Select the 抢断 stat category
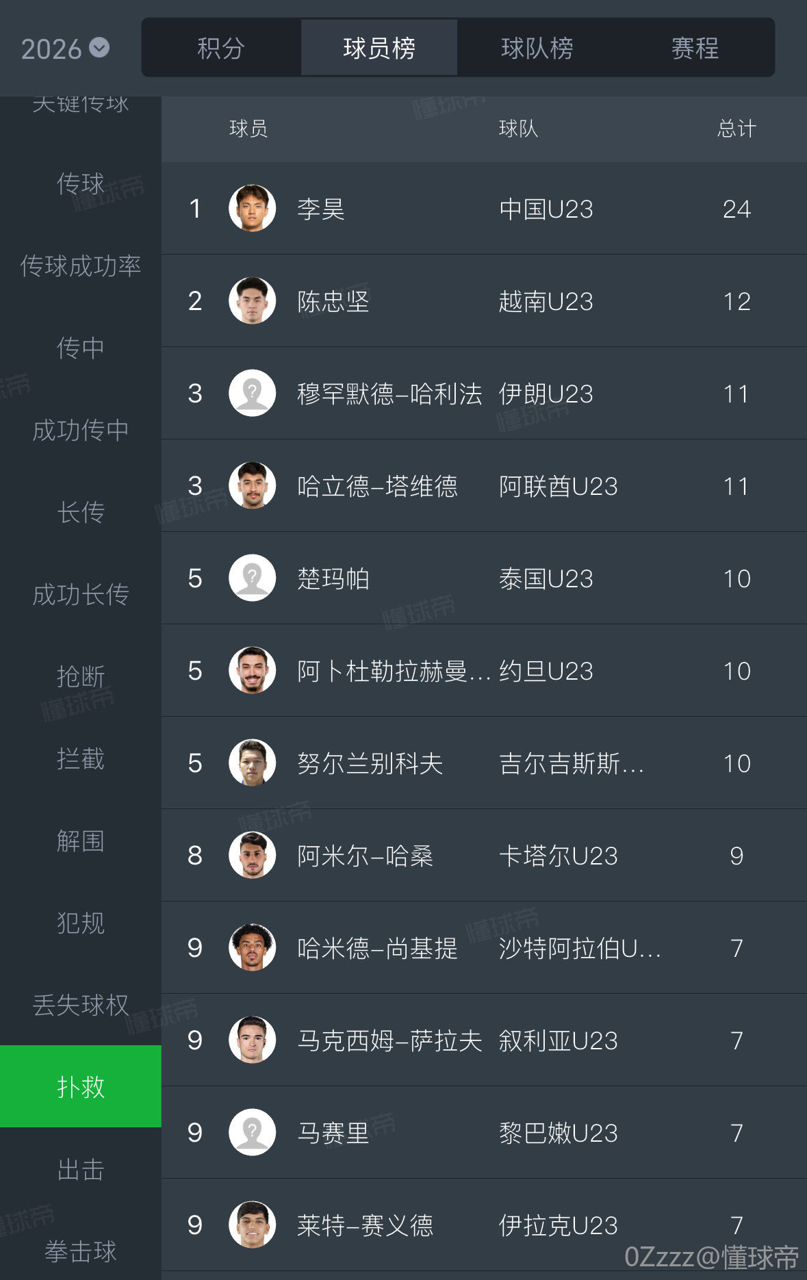This screenshot has height=1280, width=807. coord(81,676)
